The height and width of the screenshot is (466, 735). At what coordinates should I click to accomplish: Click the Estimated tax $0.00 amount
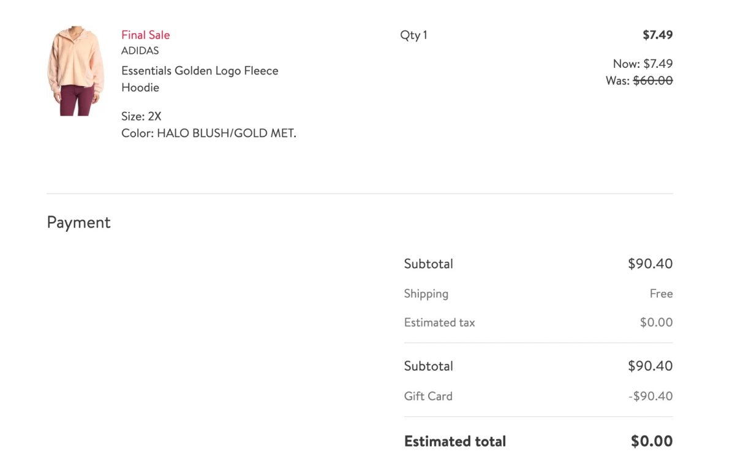point(656,322)
